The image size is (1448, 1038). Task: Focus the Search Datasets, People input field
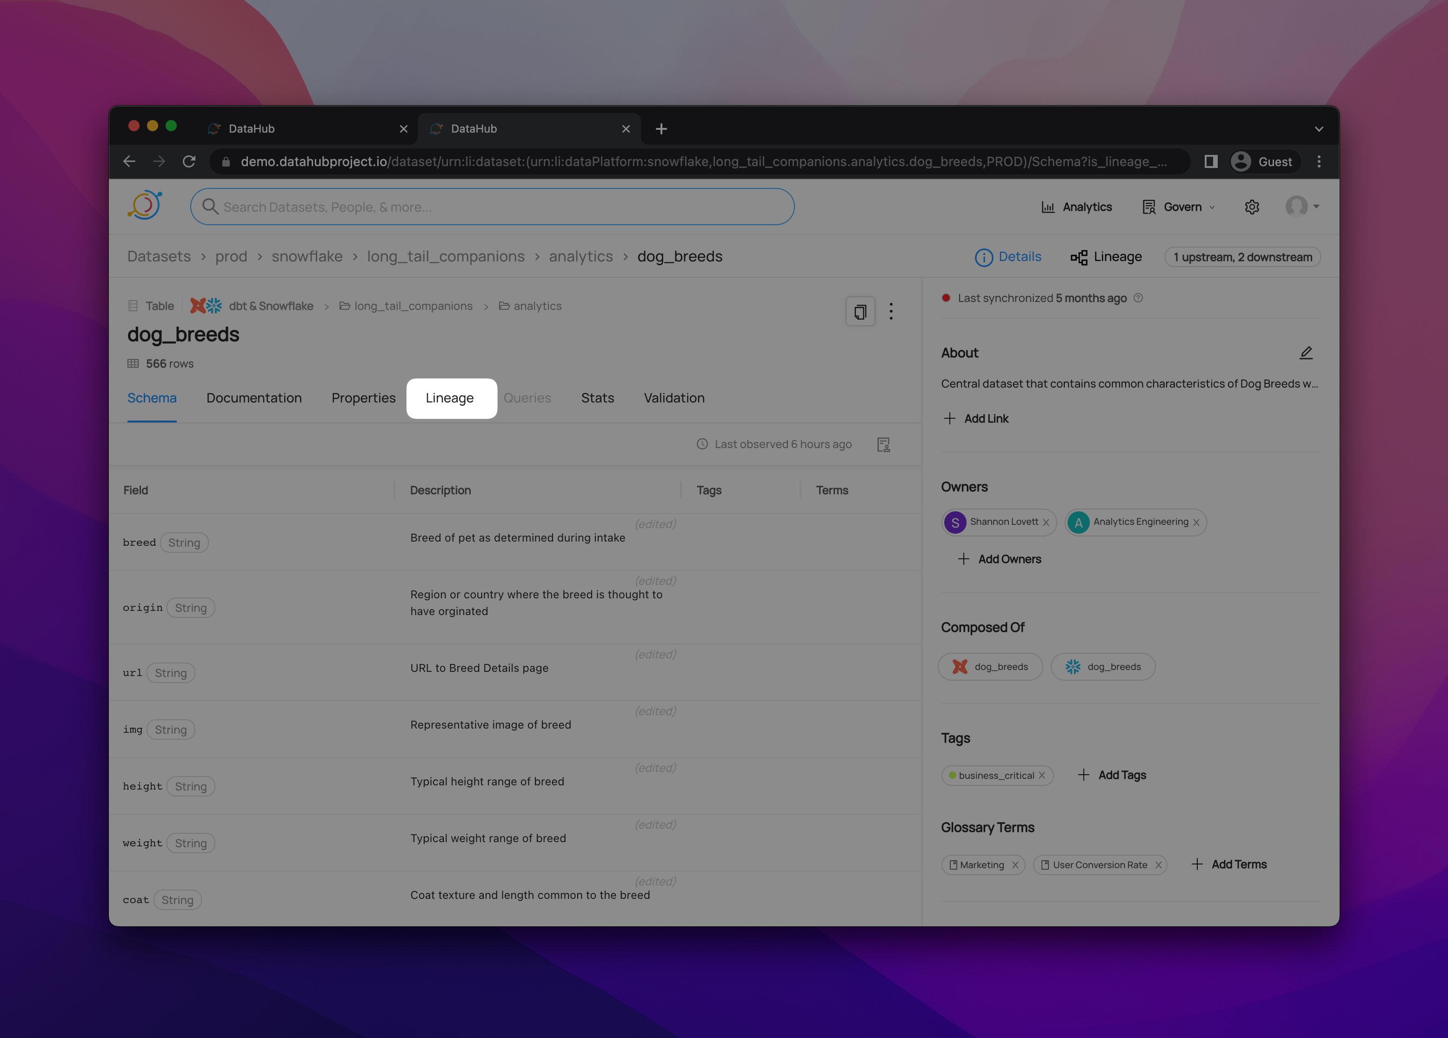click(x=492, y=207)
